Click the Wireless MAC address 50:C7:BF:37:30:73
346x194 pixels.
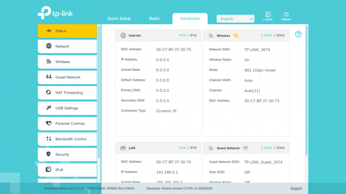click(262, 101)
